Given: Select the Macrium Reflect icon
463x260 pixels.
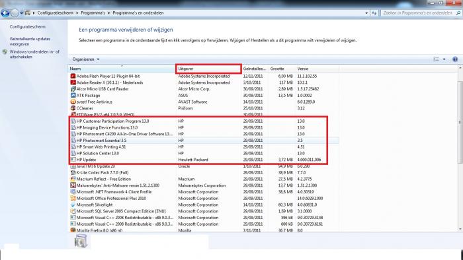Looking at the screenshot, I should [x=73, y=179].
